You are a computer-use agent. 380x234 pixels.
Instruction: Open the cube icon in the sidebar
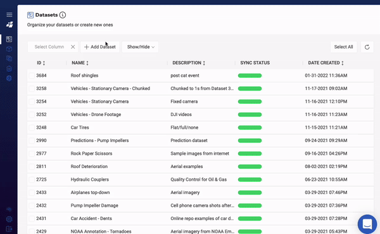(9, 49)
